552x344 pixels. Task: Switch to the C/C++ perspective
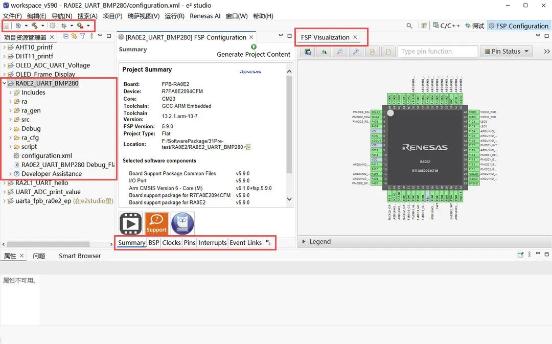(x=446, y=26)
